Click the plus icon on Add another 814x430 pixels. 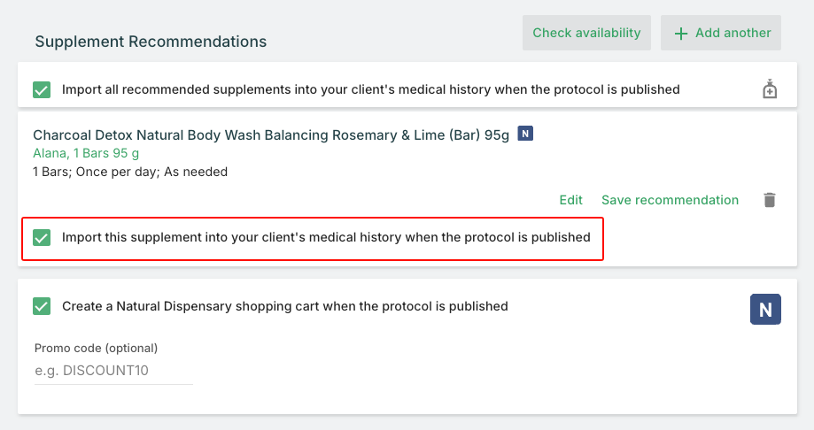tap(680, 34)
